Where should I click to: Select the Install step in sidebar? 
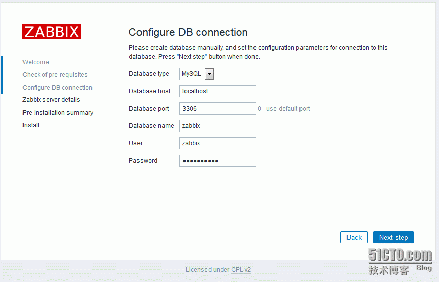(31, 125)
